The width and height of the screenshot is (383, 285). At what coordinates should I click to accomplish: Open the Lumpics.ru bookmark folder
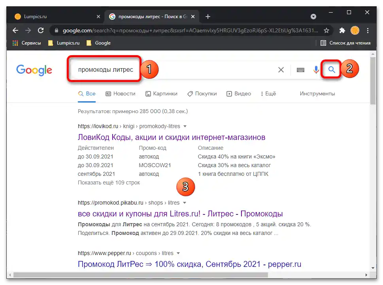(x=64, y=43)
